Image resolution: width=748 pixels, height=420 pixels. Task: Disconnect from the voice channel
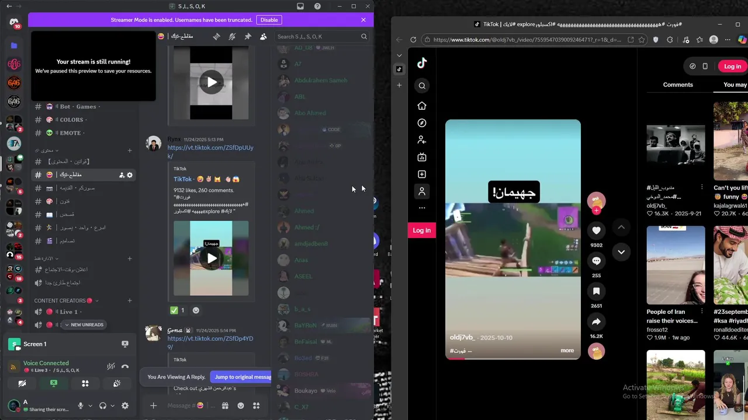pyautogui.click(x=124, y=366)
